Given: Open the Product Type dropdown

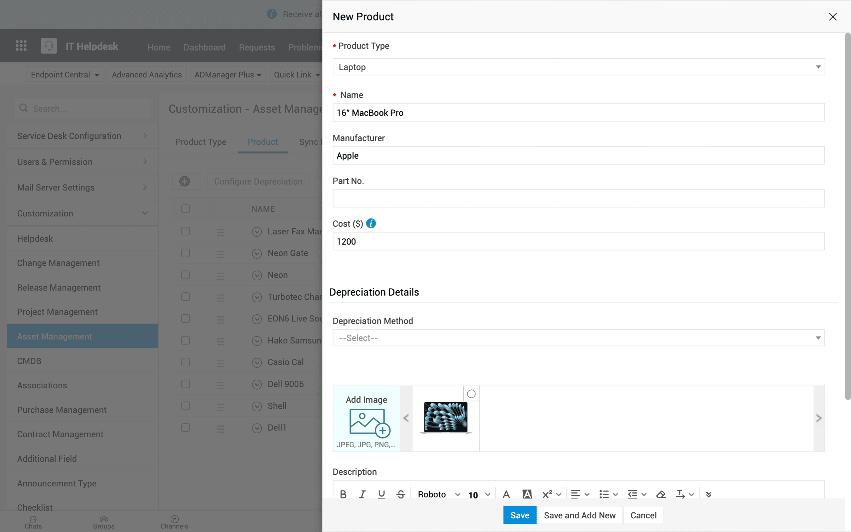Looking at the screenshot, I should 579,67.
